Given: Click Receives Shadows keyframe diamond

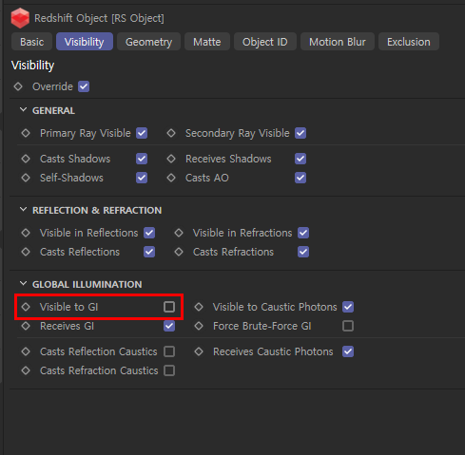Looking at the screenshot, I should (x=171, y=159).
